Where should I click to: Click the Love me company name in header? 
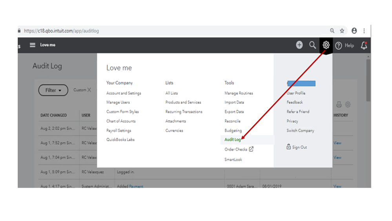tap(48, 45)
